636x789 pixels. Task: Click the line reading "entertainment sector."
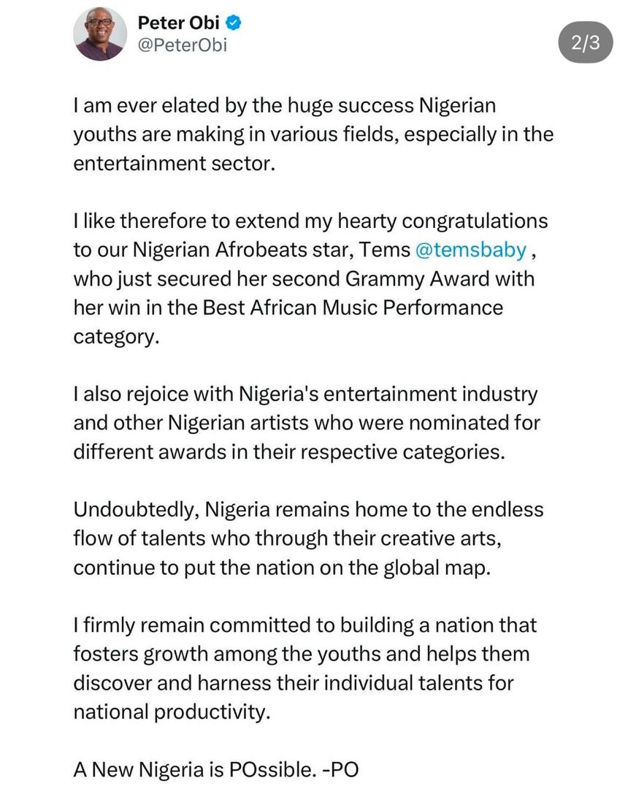(x=175, y=164)
